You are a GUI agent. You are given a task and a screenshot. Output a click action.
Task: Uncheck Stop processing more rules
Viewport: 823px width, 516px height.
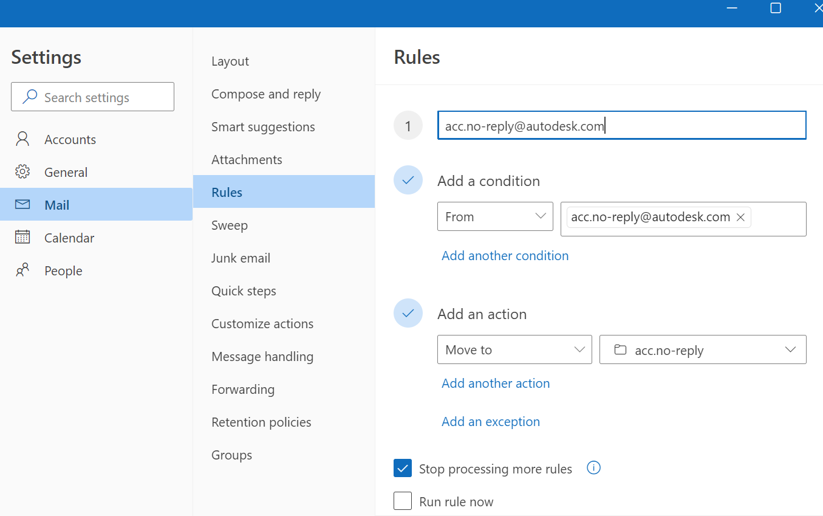coord(402,468)
